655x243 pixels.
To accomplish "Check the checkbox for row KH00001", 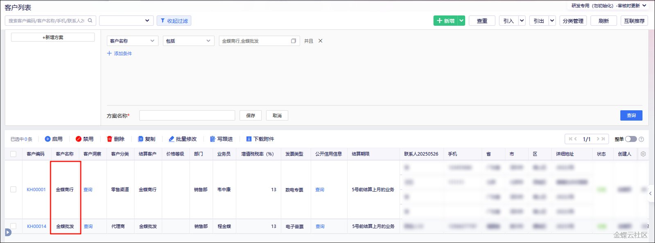I will pyautogui.click(x=13, y=189).
